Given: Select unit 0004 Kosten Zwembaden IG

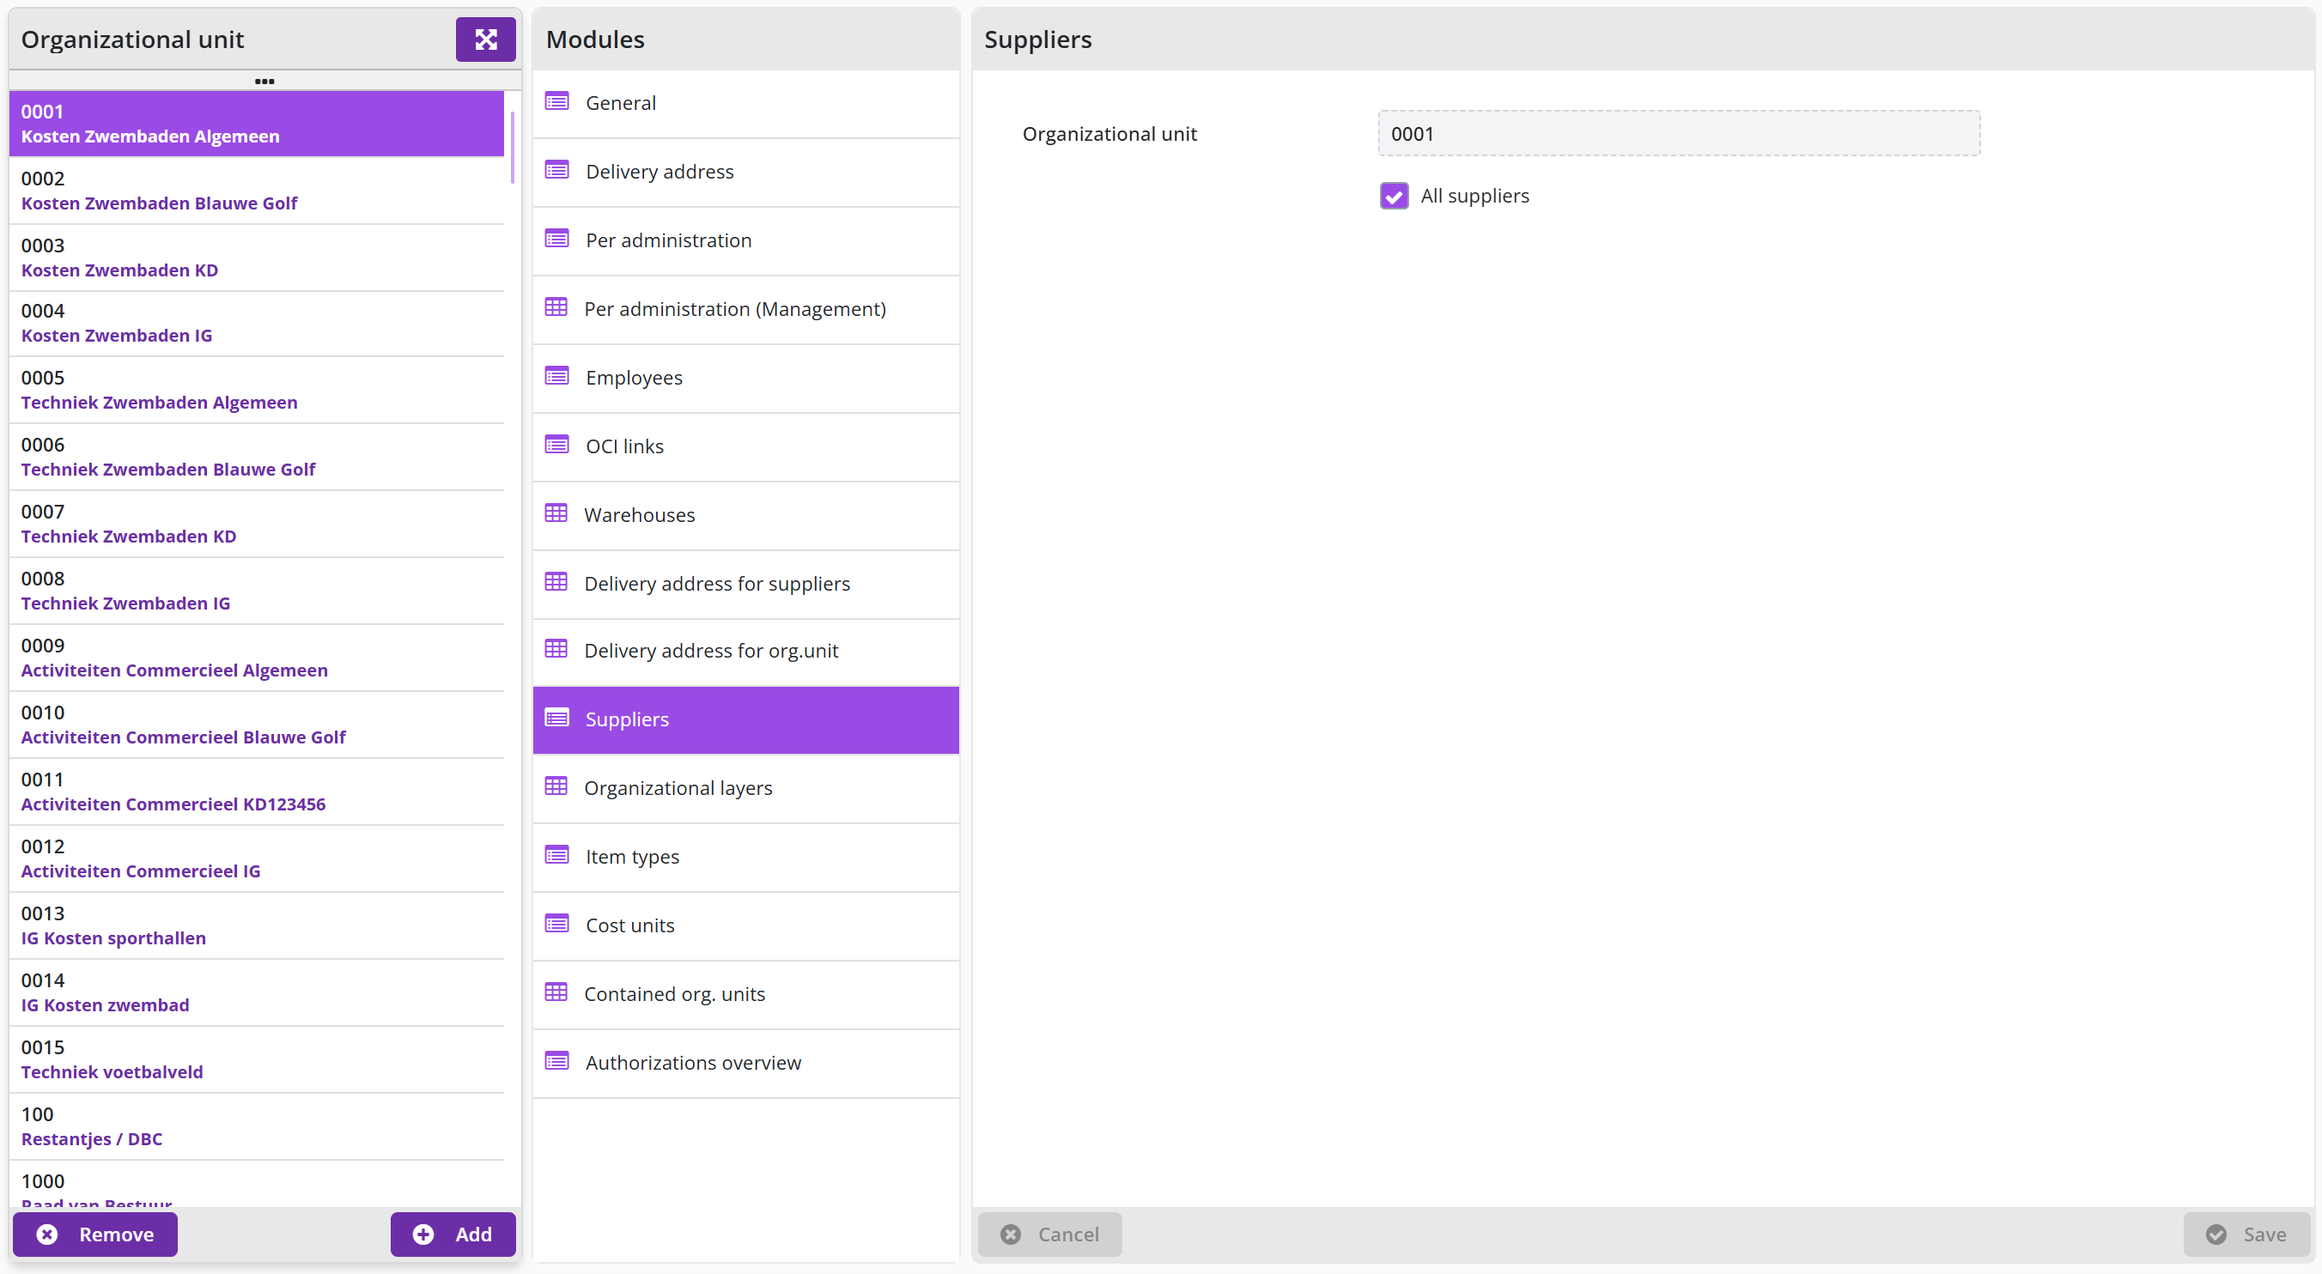Looking at the screenshot, I should [x=256, y=324].
